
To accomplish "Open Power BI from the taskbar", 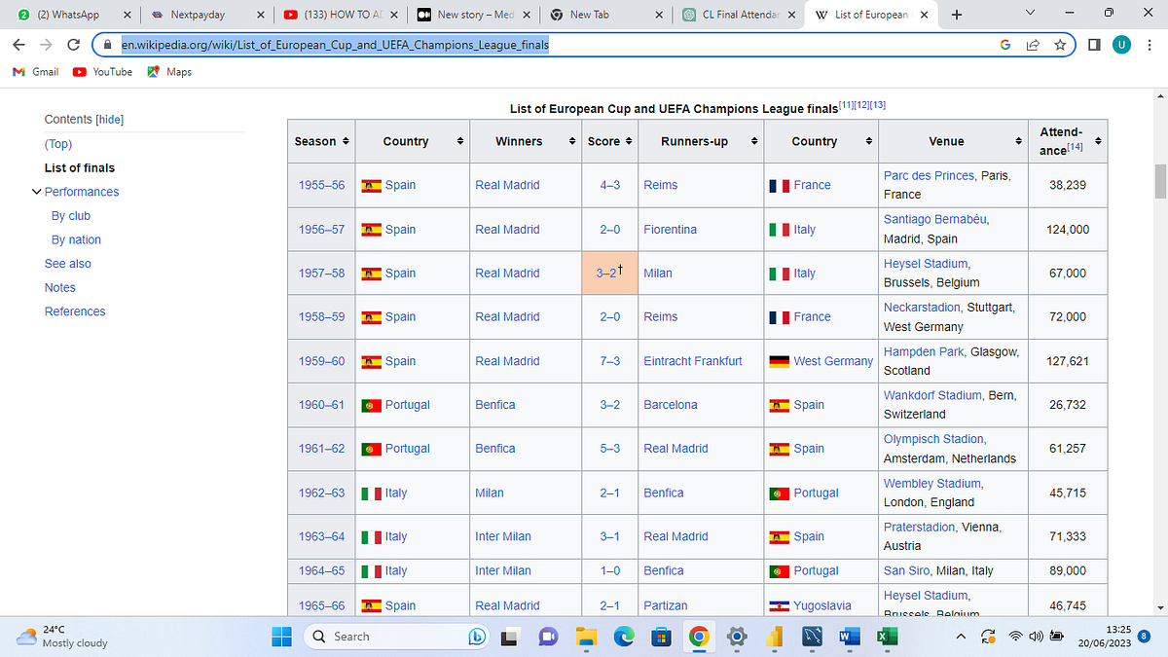I will point(775,637).
